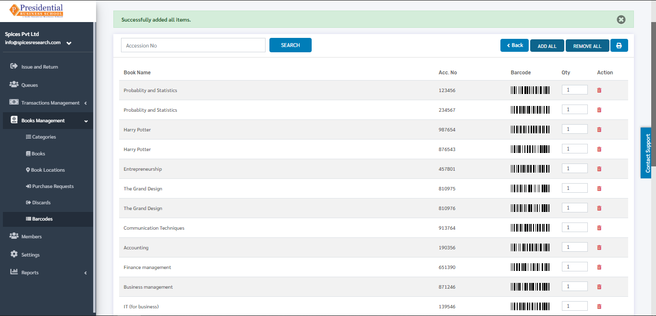Expand the Transactions Management menu

pyautogui.click(x=48, y=103)
